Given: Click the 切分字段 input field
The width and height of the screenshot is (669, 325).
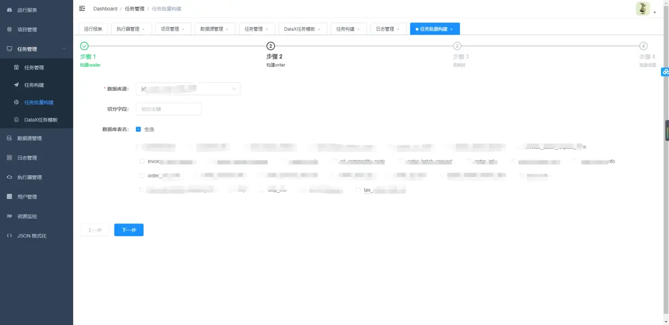Looking at the screenshot, I should tap(169, 109).
